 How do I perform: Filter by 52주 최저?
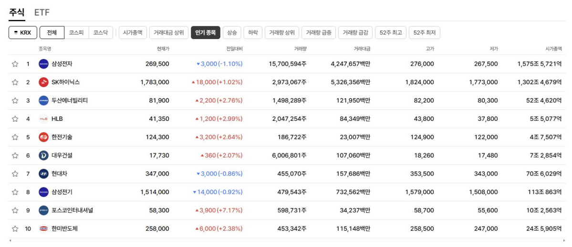pos(425,32)
